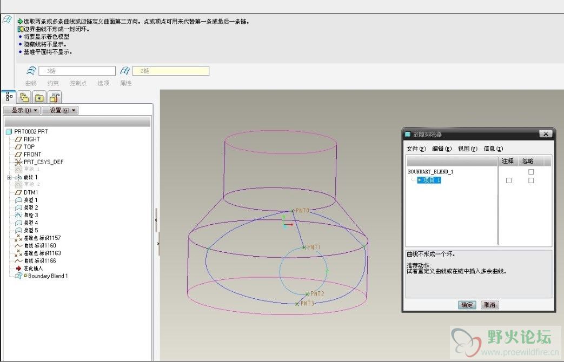Select the PNT3 datum point in viewport
Screen dimensions: 564x362
coord(297,304)
